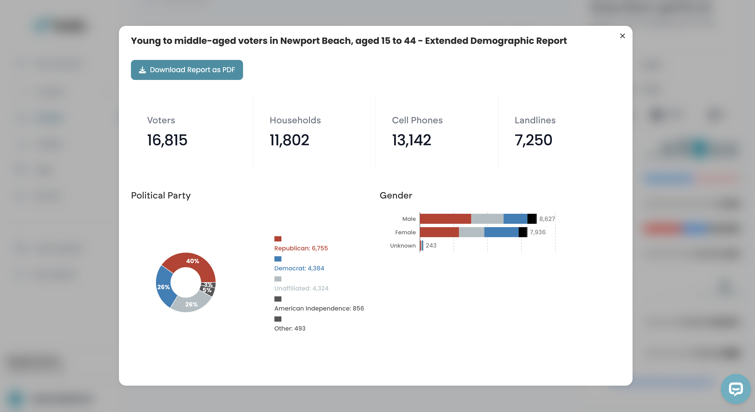Click the Republican red legend swatch
Image resolution: width=755 pixels, height=412 pixels.
coord(278,239)
